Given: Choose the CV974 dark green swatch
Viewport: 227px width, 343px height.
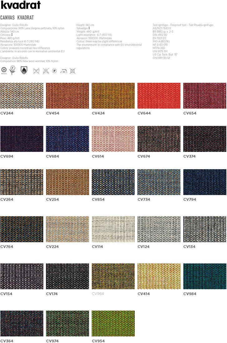Looking at the screenshot, I should click(68, 323).
